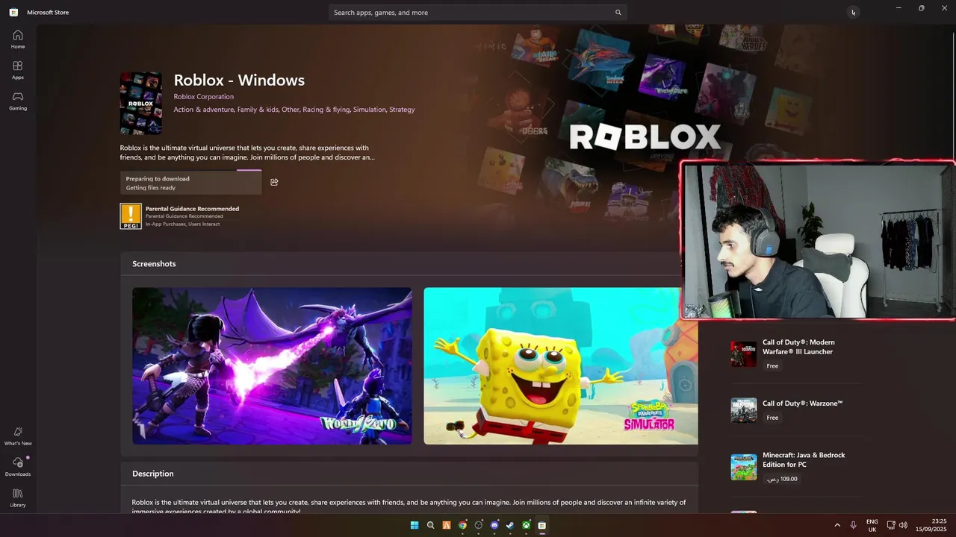Click the Warzone game thumbnail
The width and height of the screenshot is (956, 537).
(744, 410)
